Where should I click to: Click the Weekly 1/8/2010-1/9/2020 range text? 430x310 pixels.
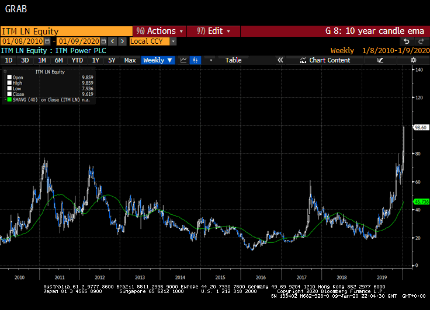380,51
